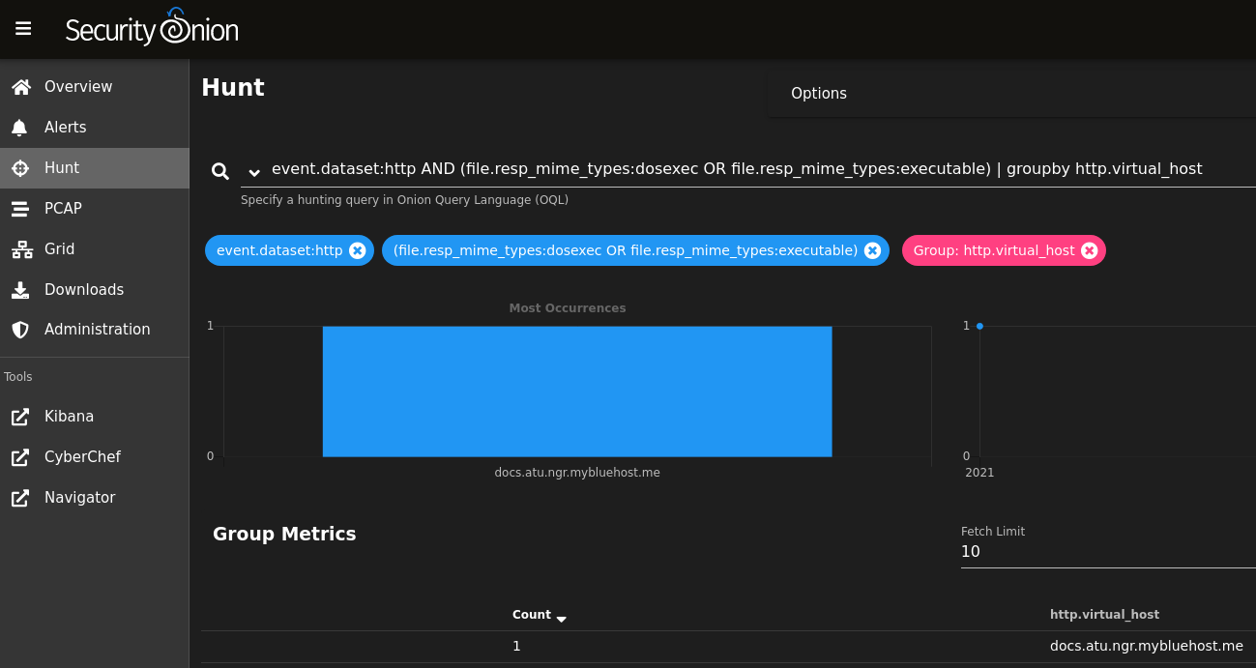The height and width of the screenshot is (668, 1256).
Task: Click the Overview home icon
Action: tap(20, 87)
